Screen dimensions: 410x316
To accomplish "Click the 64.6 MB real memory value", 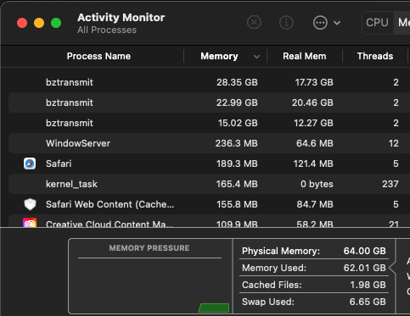I will 315,143.
